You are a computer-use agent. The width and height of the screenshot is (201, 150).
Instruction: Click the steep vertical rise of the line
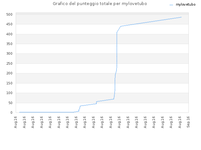(x=117, y=50)
